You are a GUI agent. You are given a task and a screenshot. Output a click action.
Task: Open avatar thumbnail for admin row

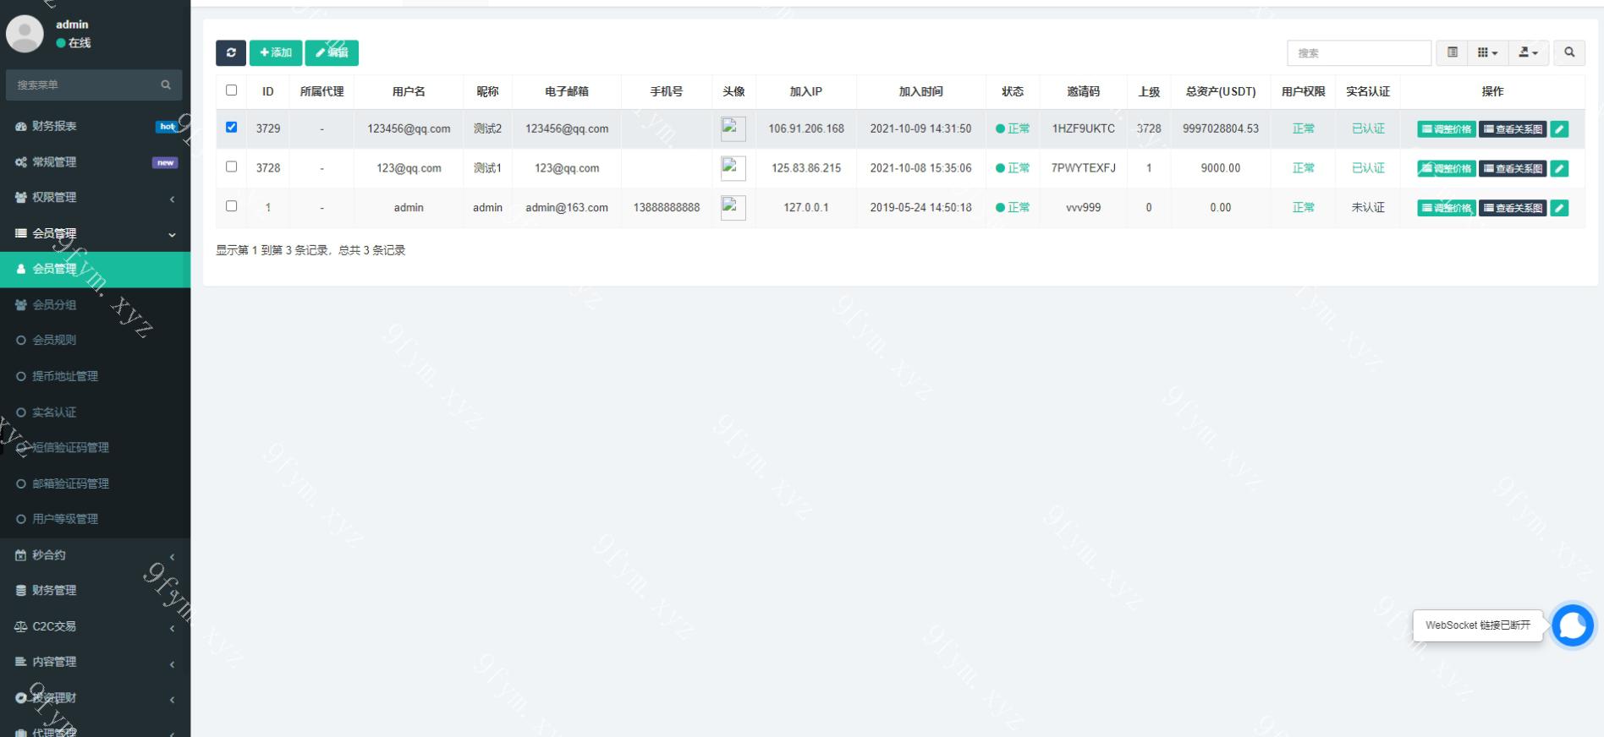(733, 207)
